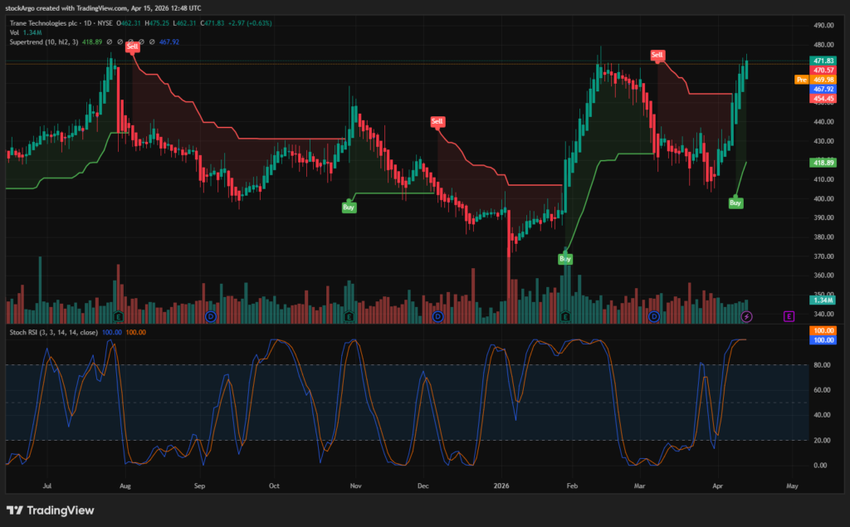Click the TradingView logo in the footer
This screenshot has height=527, width=850.
50,510
